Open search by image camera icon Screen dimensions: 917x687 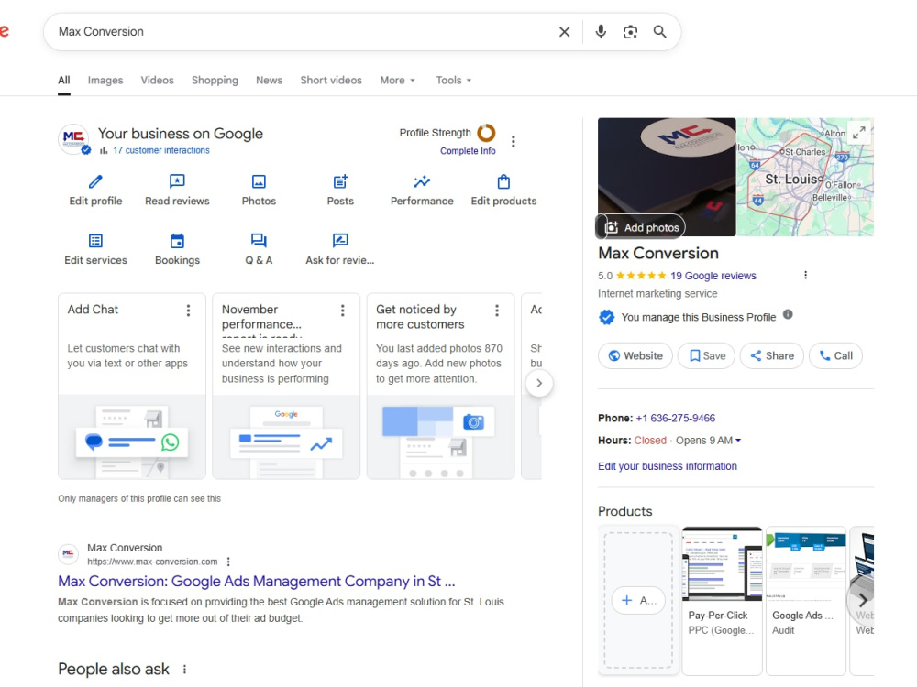pyautogui.click(x=631, y=32)
